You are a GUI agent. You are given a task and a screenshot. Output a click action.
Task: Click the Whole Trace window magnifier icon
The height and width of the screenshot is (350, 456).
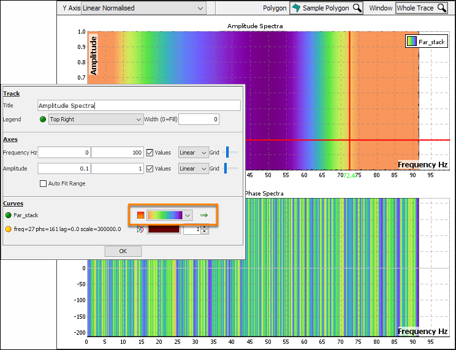tap(442, 8)
